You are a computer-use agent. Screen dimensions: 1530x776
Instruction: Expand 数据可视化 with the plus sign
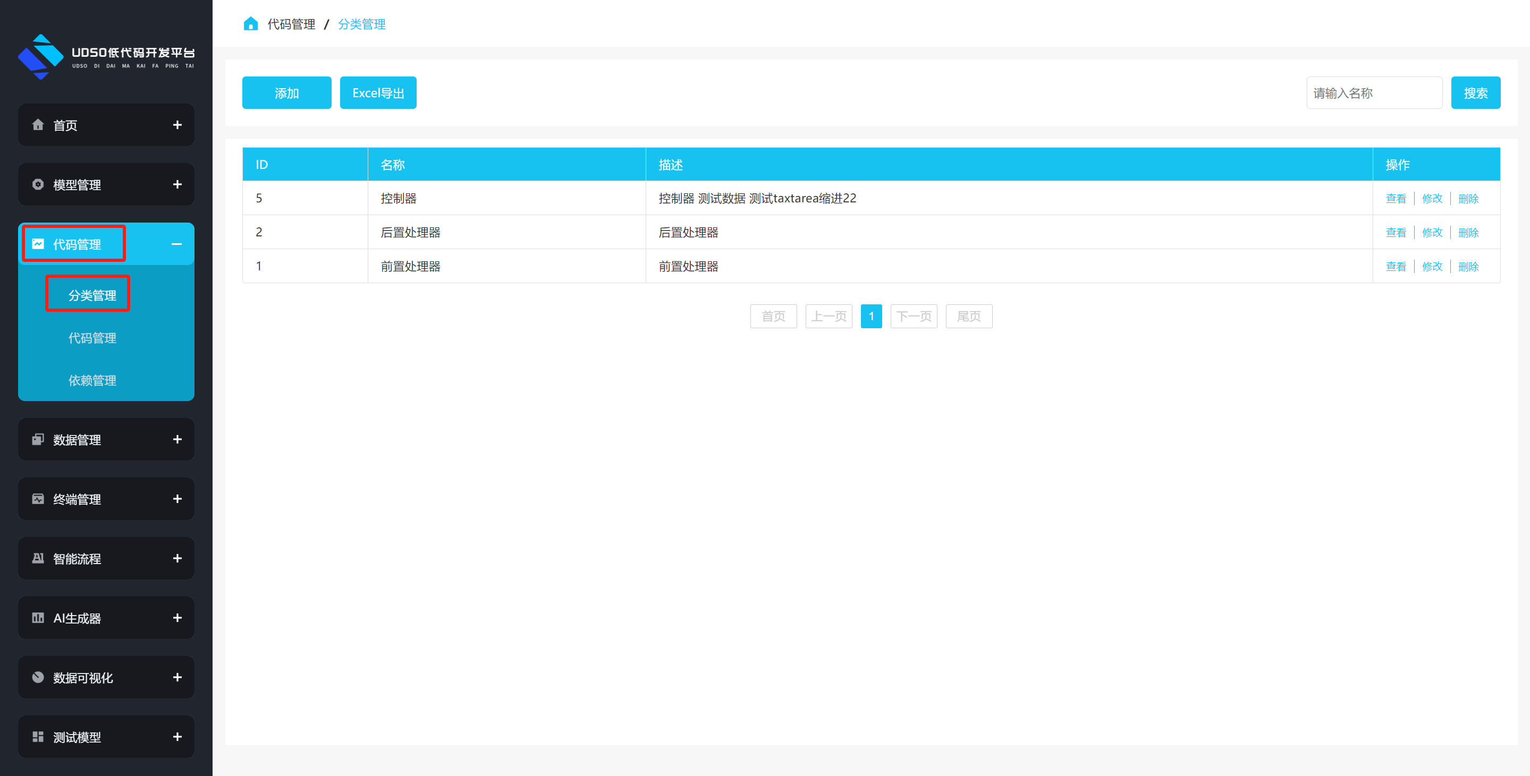[177, 677]
